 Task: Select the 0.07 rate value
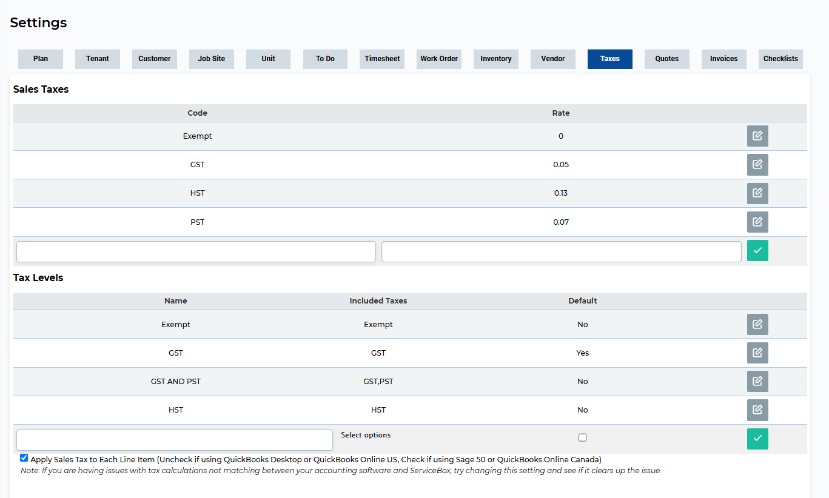tap(561, 222)
